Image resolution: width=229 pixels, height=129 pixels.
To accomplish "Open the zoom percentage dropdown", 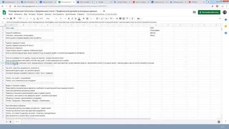I will click(21, 19).
